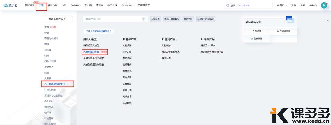Open the 了解人工智能与机器学习 link
Screen dimensions: 331x125
click(99, 31)
